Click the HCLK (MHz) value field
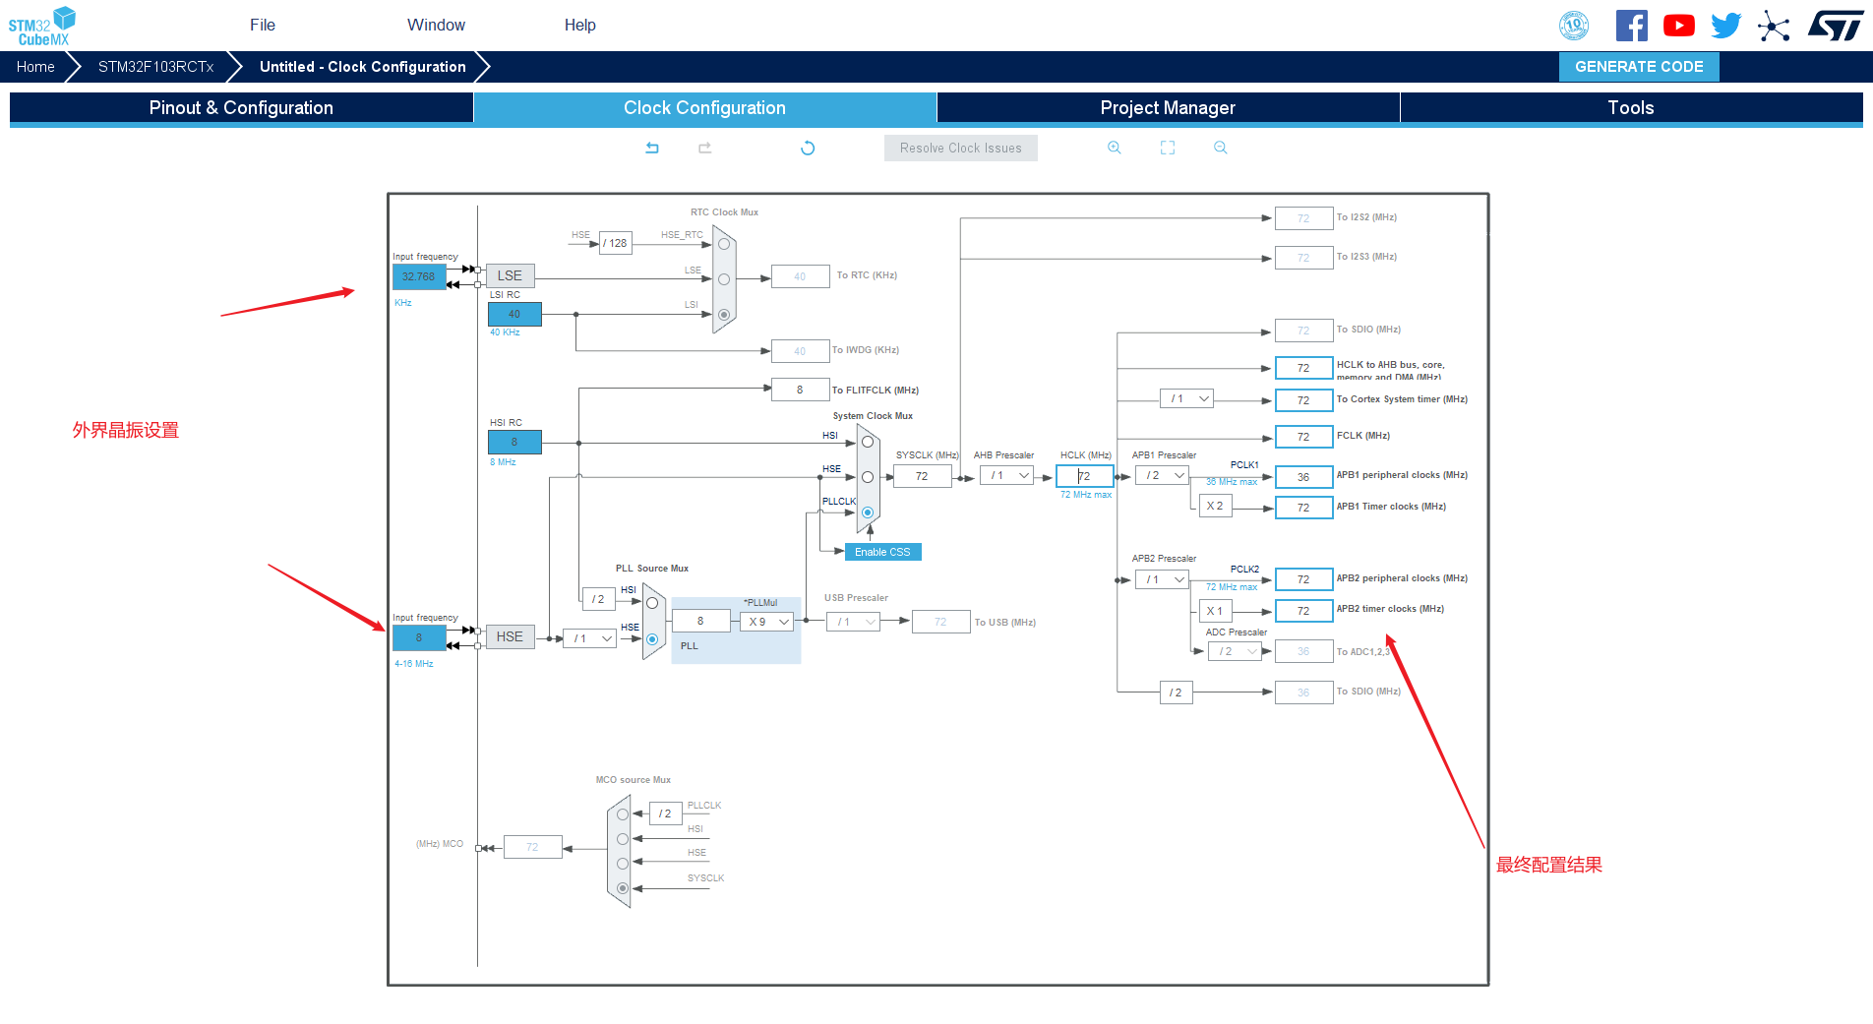1873x1024 pixels. [x=1084, y=476]
